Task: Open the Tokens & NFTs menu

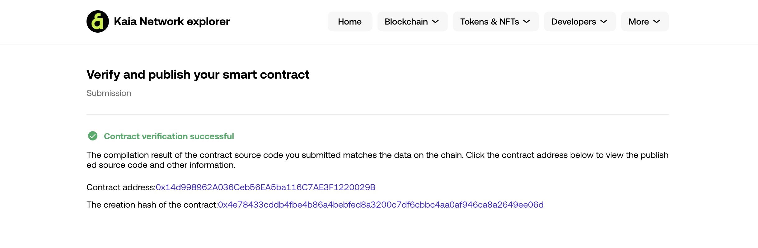Action: (495, 21)
